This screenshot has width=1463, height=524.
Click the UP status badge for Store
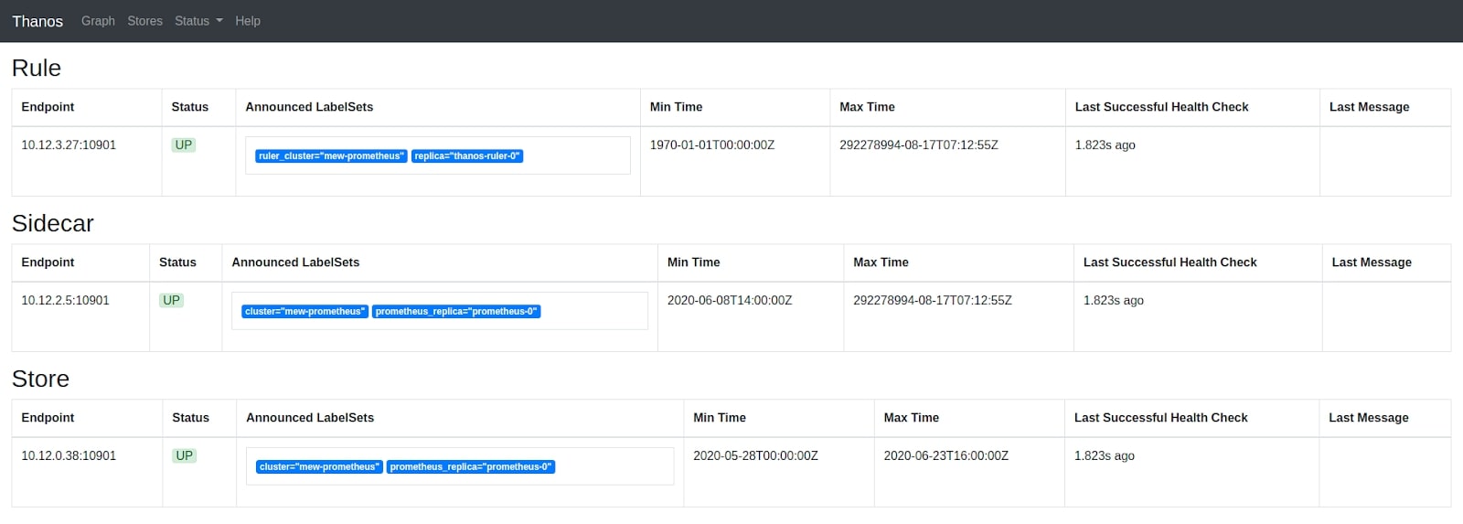pos(185,455)
